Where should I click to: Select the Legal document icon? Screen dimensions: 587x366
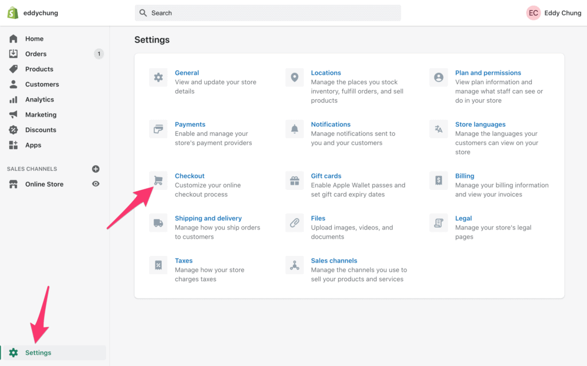438,223
